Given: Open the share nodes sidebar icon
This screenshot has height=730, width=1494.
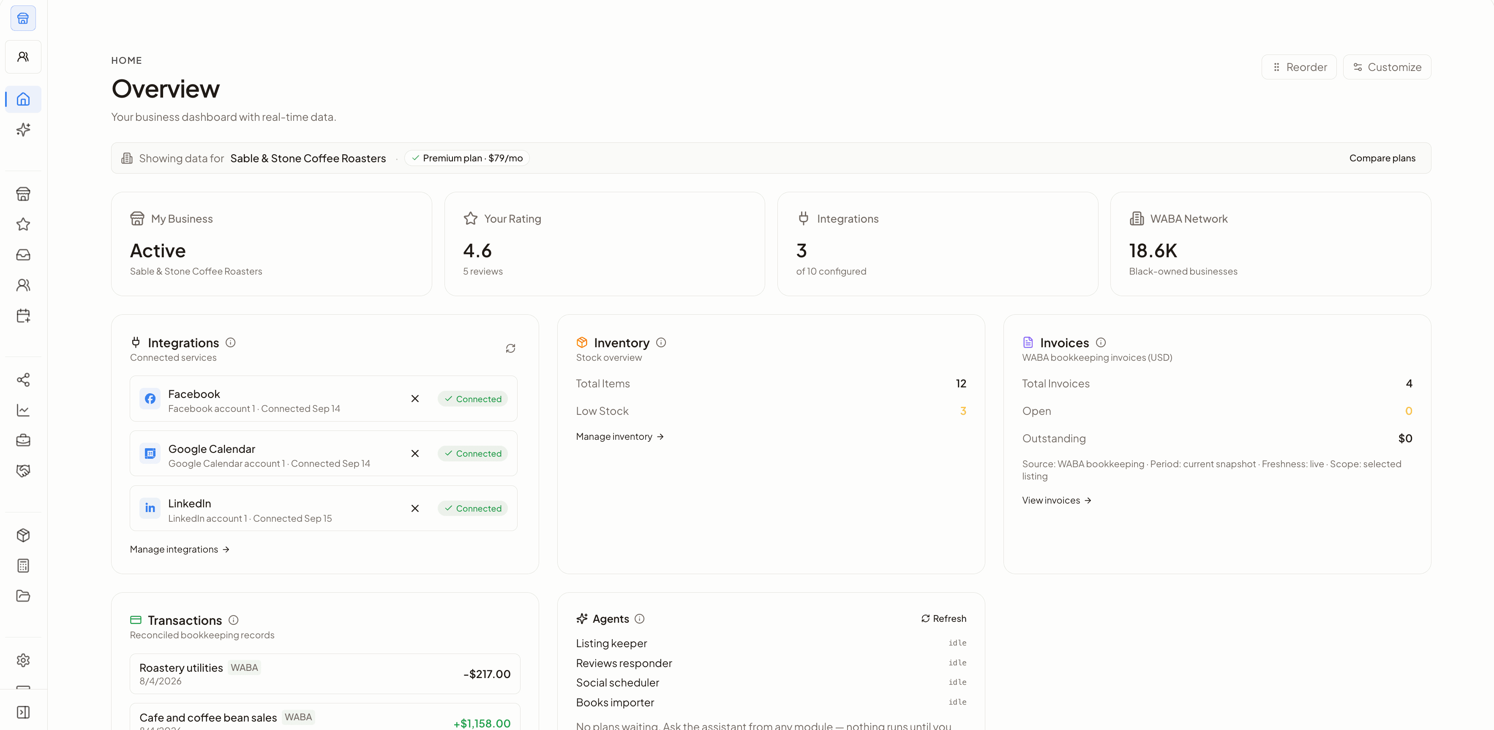Looking at the screenshot, I should tap(23, 380).
